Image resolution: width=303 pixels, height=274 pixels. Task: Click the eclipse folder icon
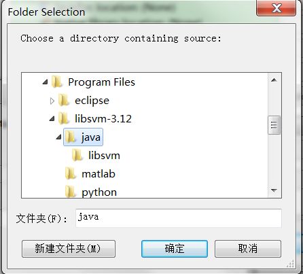[x=63, y=101]
